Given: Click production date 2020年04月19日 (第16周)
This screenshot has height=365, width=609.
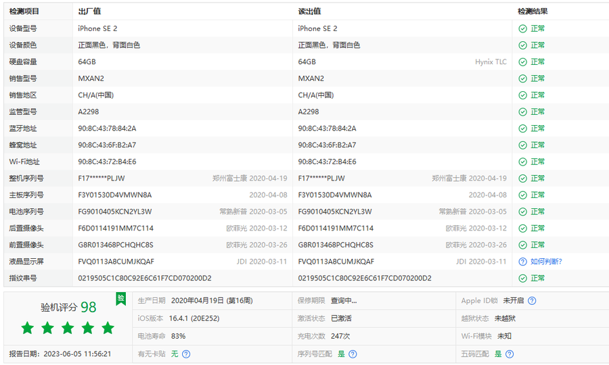Looking at the screenshot, I should [212, 301].
